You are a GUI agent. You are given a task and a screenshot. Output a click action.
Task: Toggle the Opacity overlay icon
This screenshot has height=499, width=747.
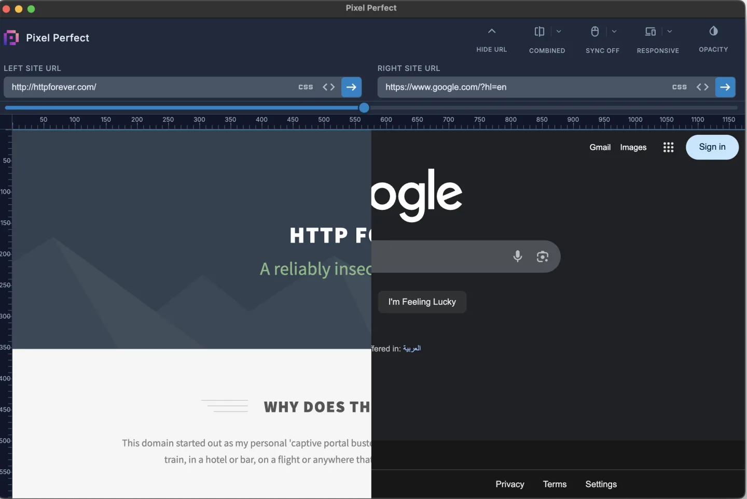714,31
